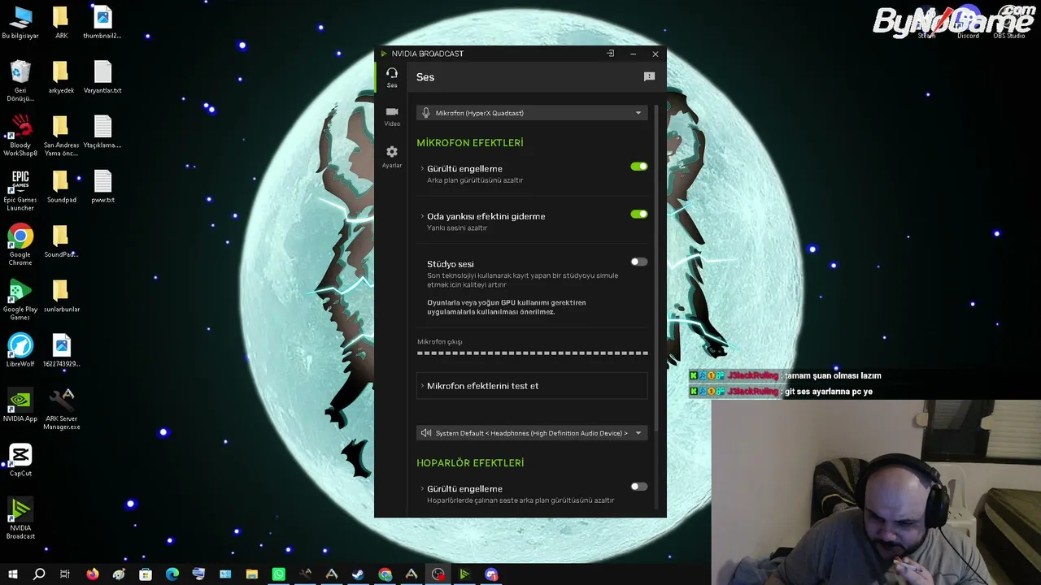Screen dimensions: 1041x585
Task: Select the Bloody WorkShop8 shortcut
Action: 20,136
